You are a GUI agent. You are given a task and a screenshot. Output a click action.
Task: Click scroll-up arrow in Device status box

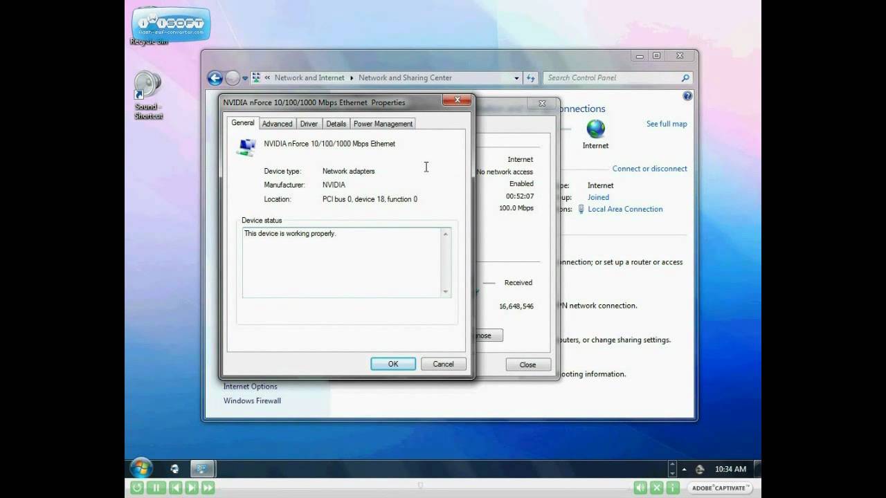[x=446, y=234]
